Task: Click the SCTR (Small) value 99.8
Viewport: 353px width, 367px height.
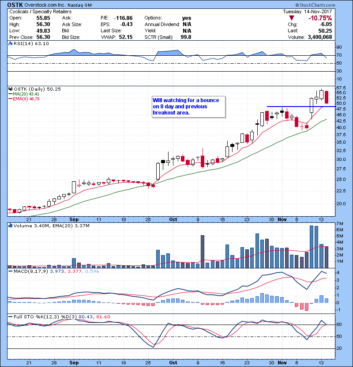Action: click(x=186, y=37)
